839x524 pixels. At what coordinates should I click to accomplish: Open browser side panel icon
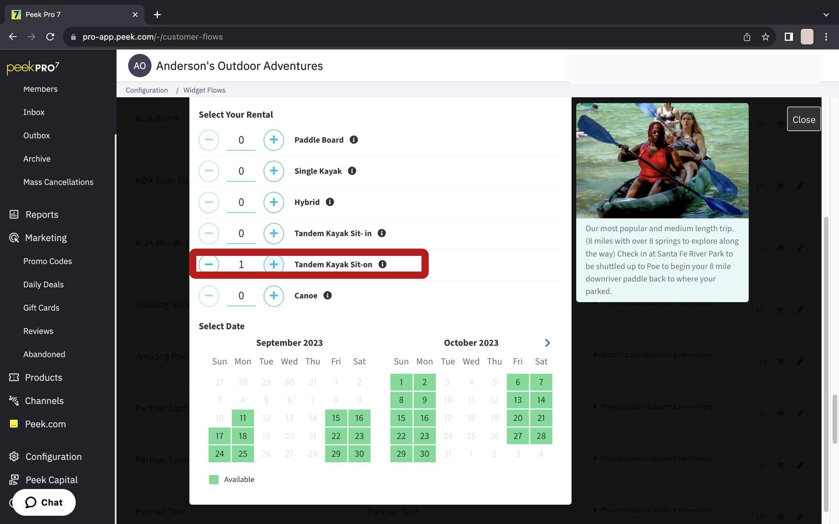click(x=788, y=37)
